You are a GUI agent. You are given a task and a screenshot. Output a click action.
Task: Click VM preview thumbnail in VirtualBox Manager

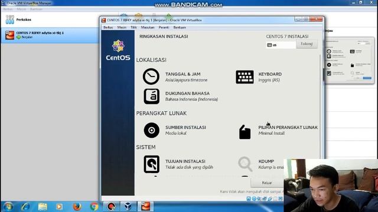[349, 60]
